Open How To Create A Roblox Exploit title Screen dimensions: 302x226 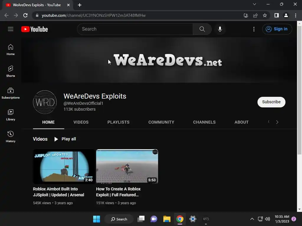[118, 192]
